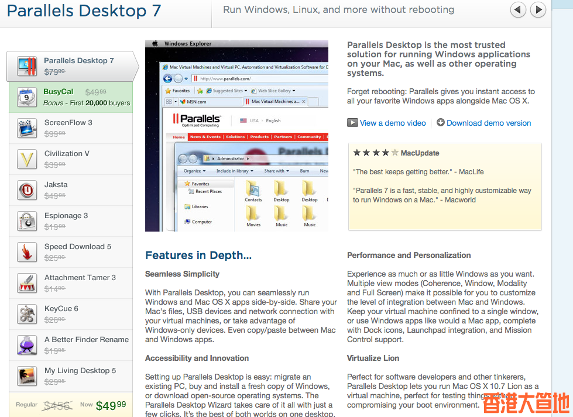The height and width of the screenshot is (417, 573).
Task: Click the A Better Finder Rename icon
Action: pyautogui.click(x=27, y=346)
